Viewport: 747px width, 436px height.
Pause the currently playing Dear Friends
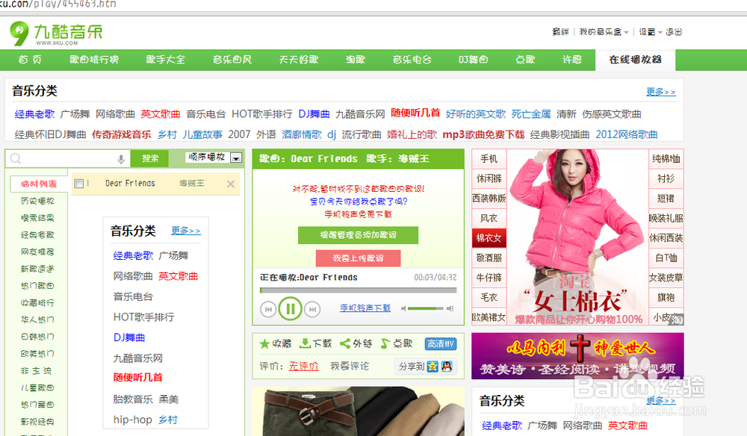click(291, 308)
